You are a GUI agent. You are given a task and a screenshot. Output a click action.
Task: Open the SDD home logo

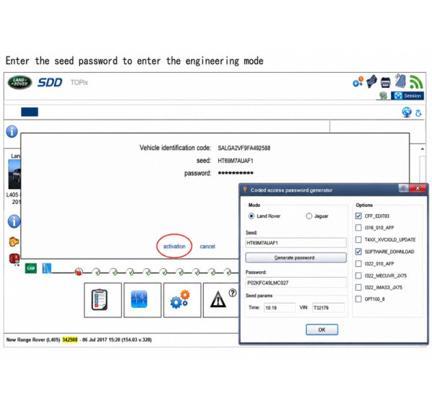(x=50, y=82)
